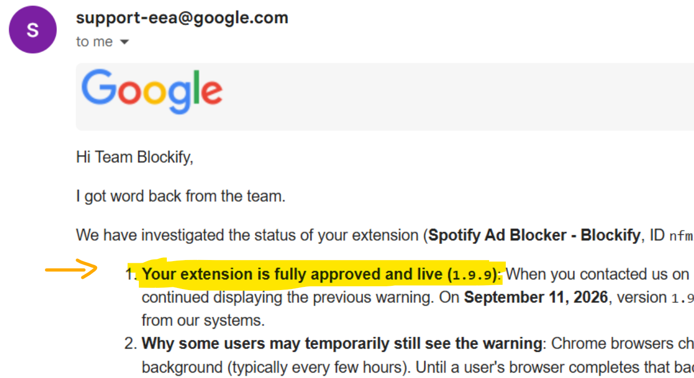Click the orange arrow annotation
The image size is (694, 378).
(x=70, y=270)
